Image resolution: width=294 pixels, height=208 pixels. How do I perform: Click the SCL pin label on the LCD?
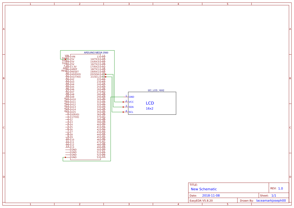[x=131, y=112]
